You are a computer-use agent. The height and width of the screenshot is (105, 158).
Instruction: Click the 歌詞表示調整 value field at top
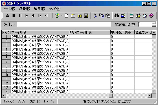145,24
